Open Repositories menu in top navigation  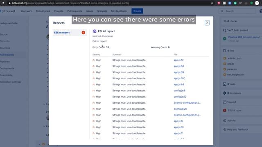coord(43,11)
